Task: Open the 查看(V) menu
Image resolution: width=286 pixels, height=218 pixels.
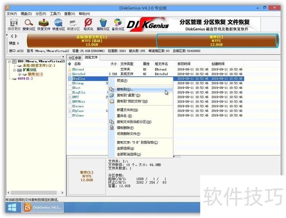Action: 70,14
